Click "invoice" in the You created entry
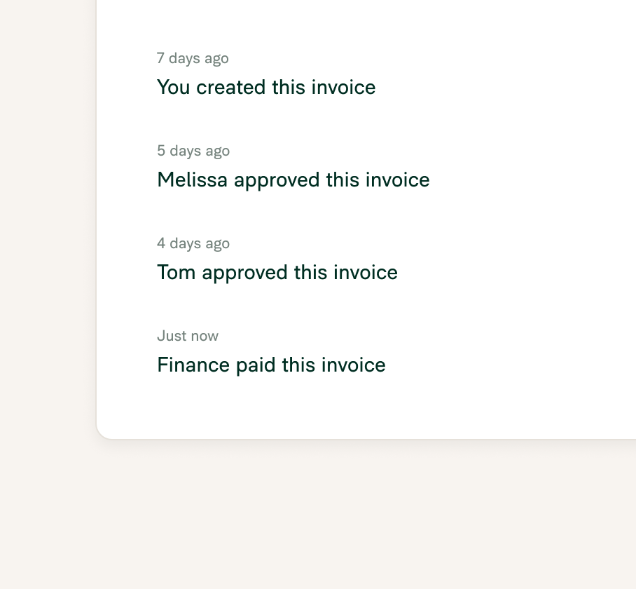The width and height of the screenshot is (636, 589). pos(343,87)
